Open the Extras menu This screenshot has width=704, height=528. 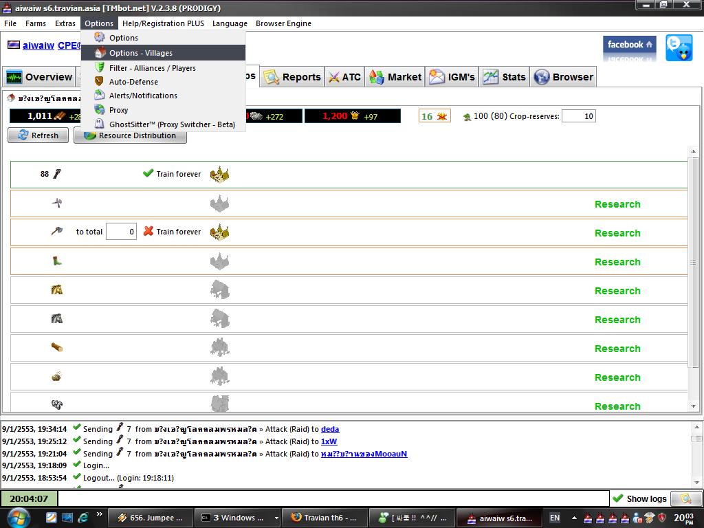pyautogui.click(x=65, y=23)
